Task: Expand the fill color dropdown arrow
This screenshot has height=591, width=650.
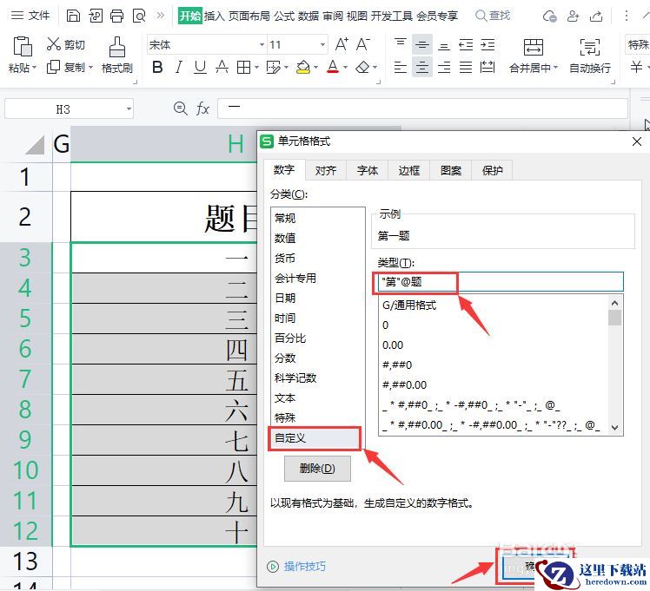Action: (x=316, y=67)
